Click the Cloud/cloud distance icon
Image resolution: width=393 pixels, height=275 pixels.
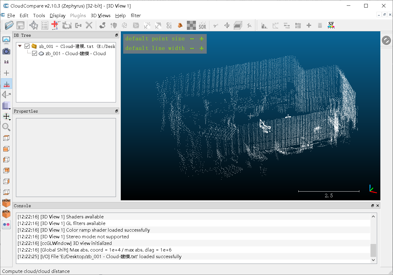click(147, 25)
